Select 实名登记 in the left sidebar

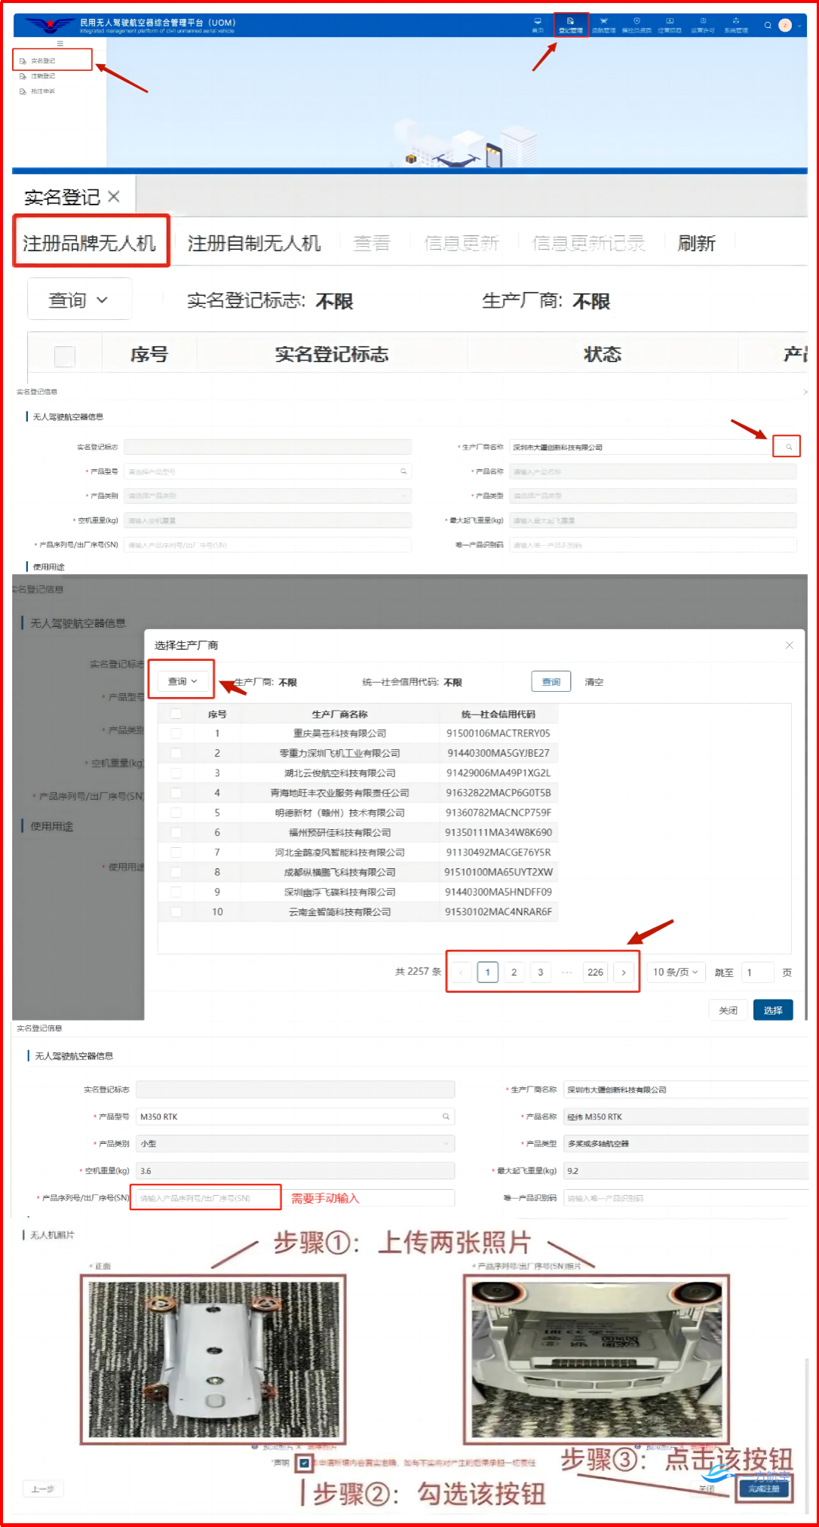pyautogui.click(x=43, y=60)
